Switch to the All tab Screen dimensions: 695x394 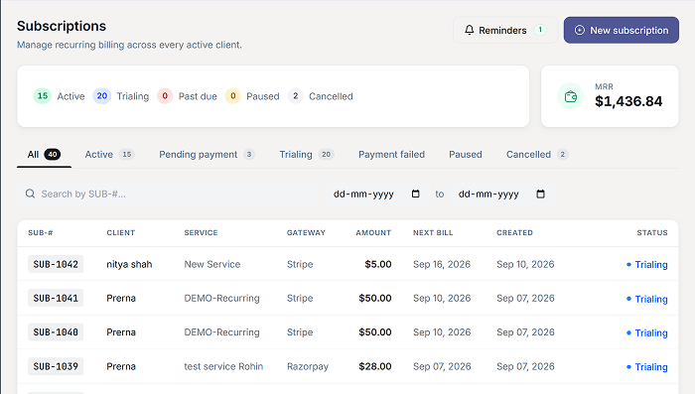point(44,154)
